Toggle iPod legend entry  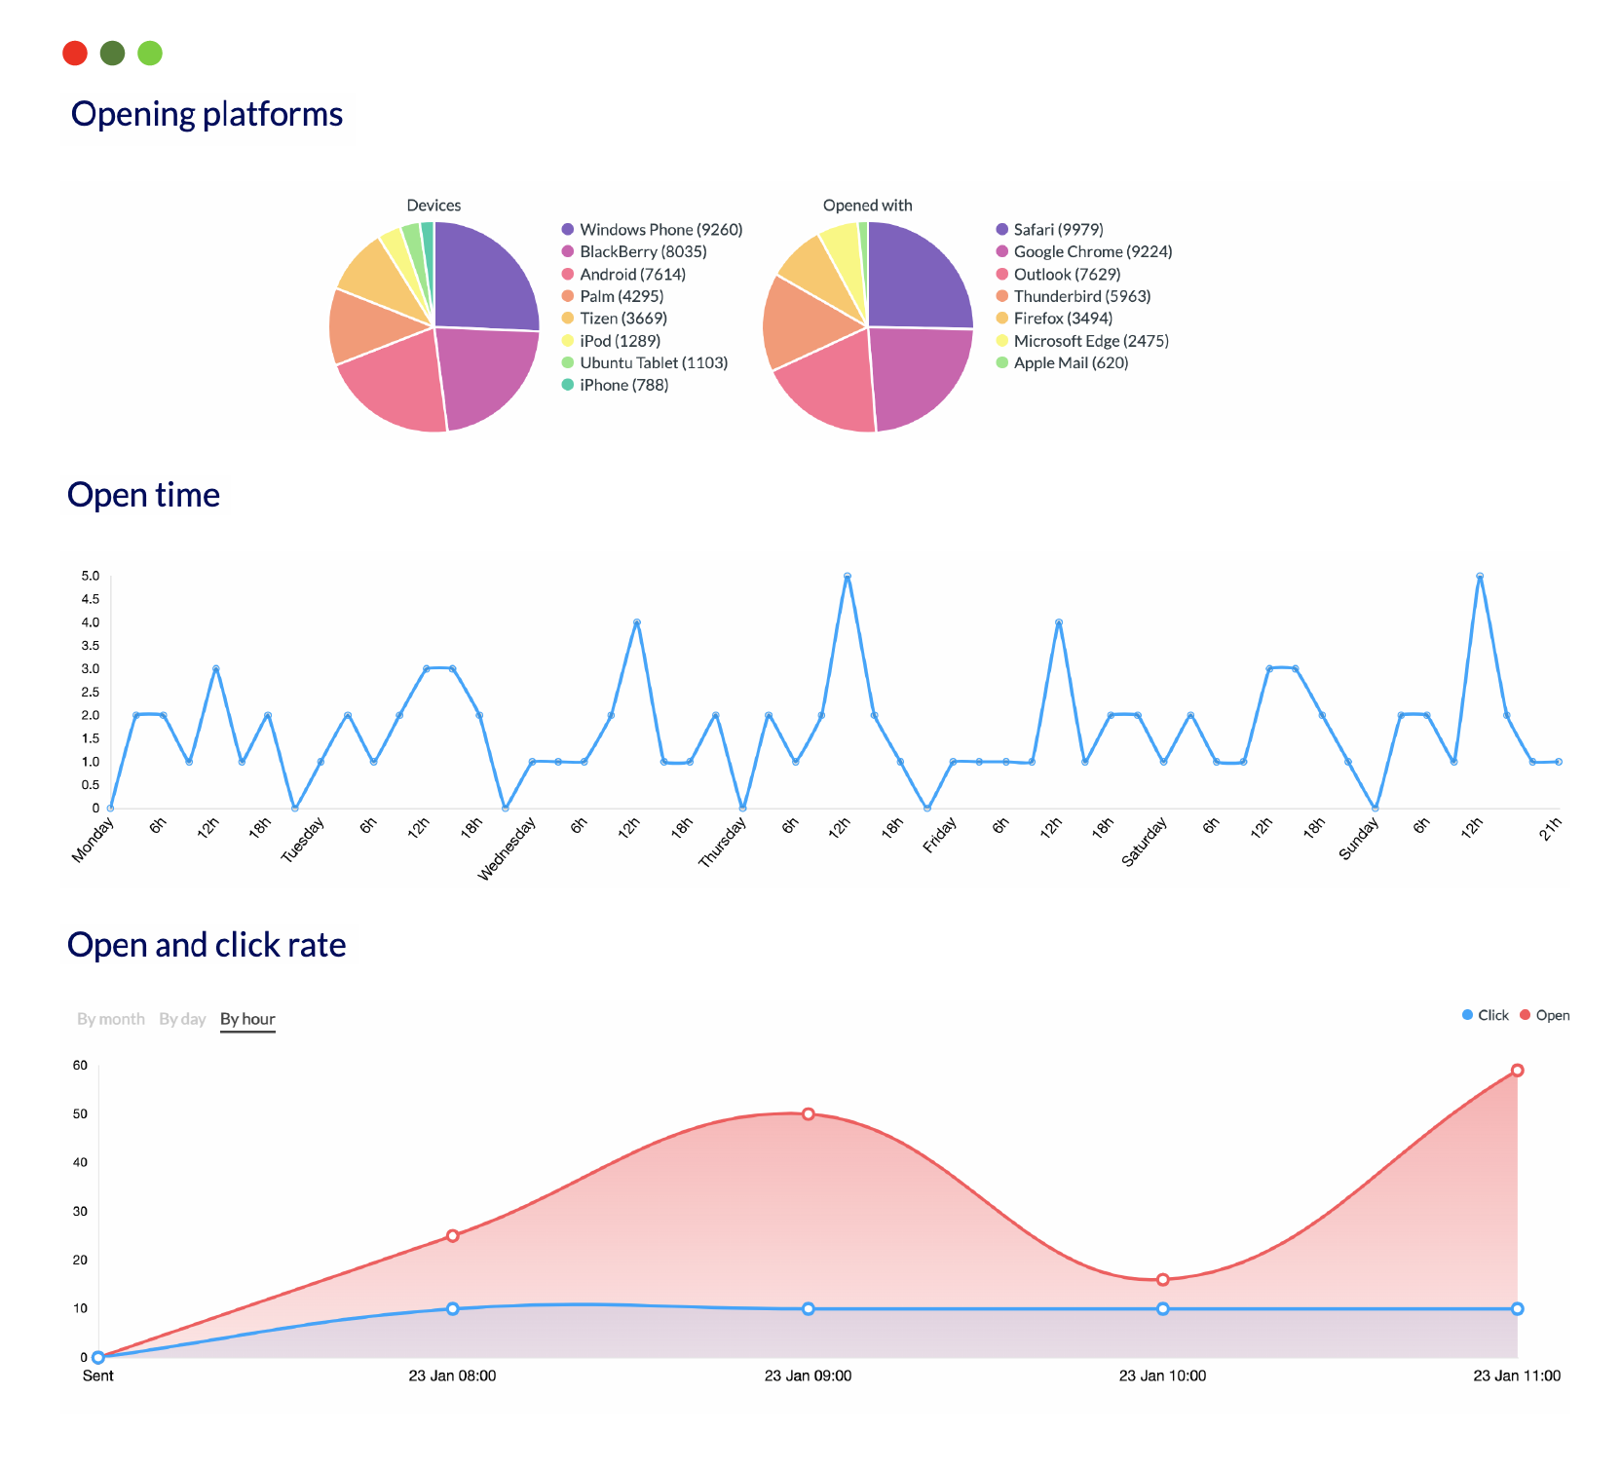pyautogui.click(x=611, y=341)
